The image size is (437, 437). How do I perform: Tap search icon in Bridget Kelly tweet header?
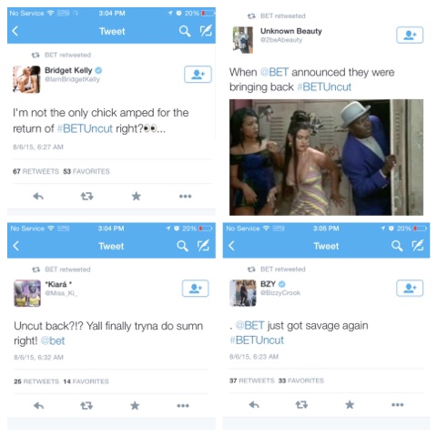pos(185,31)
